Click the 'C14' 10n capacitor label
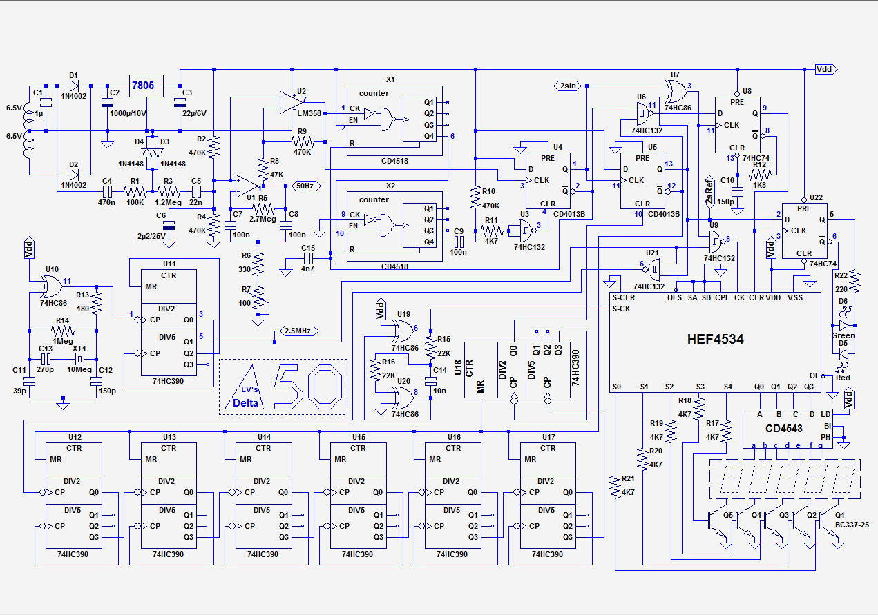This screenshot has height=615, width=878. point(439,370)
